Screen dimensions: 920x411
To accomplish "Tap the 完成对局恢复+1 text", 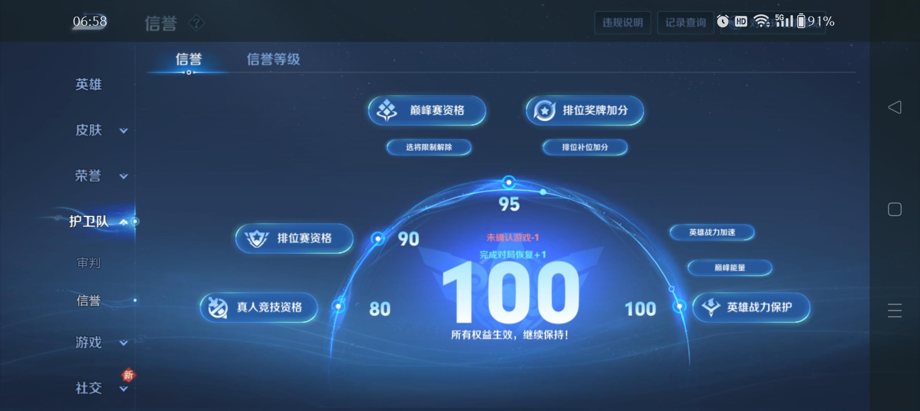I will (513, 255).
